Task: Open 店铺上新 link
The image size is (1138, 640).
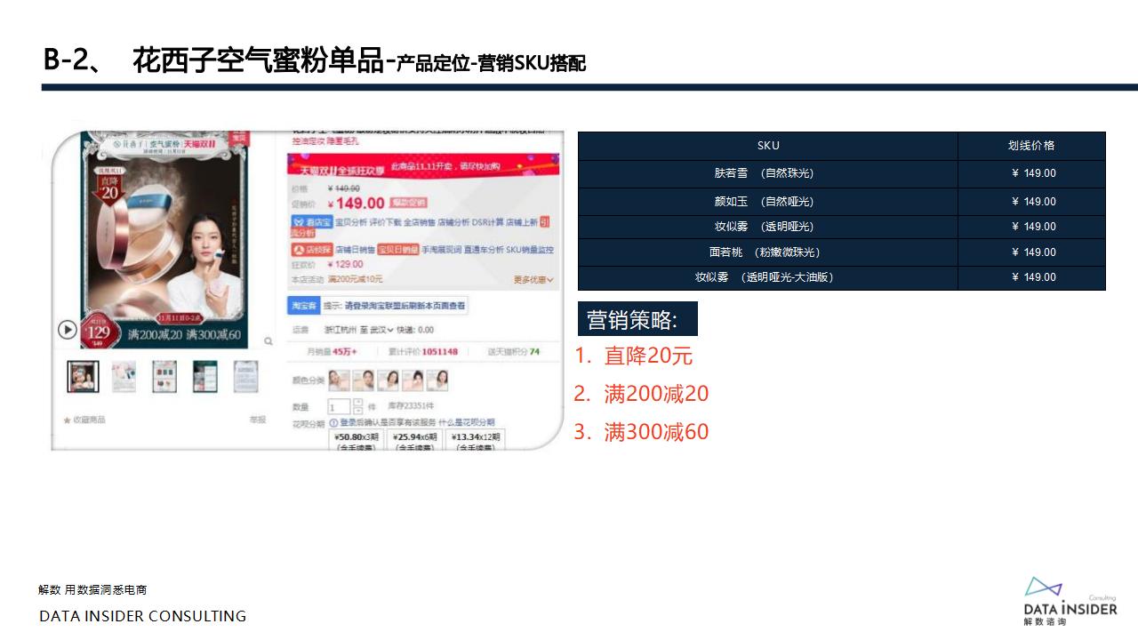Action: coord(521,222)
